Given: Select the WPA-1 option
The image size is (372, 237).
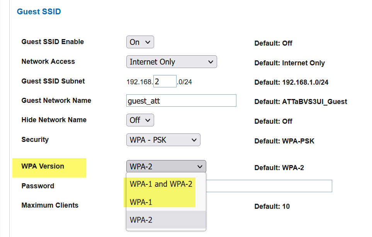Looking at the screenshot, I should tap(142, 202).
